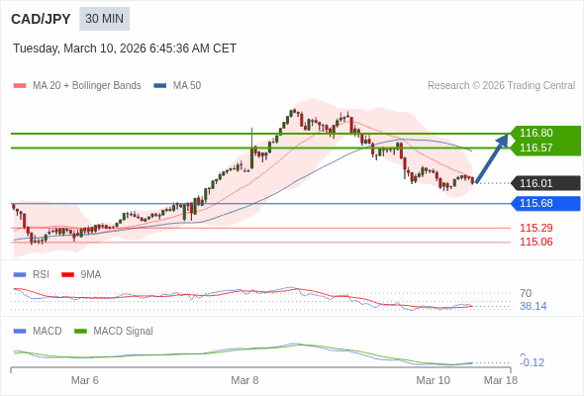The width and height of the screenshot is (584, 396).
Task: Click the RSI 70 level label
Action: pos(526,293)
